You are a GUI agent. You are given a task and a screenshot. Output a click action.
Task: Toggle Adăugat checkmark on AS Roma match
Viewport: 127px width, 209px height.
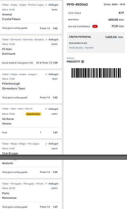click(x=52, y=109)
